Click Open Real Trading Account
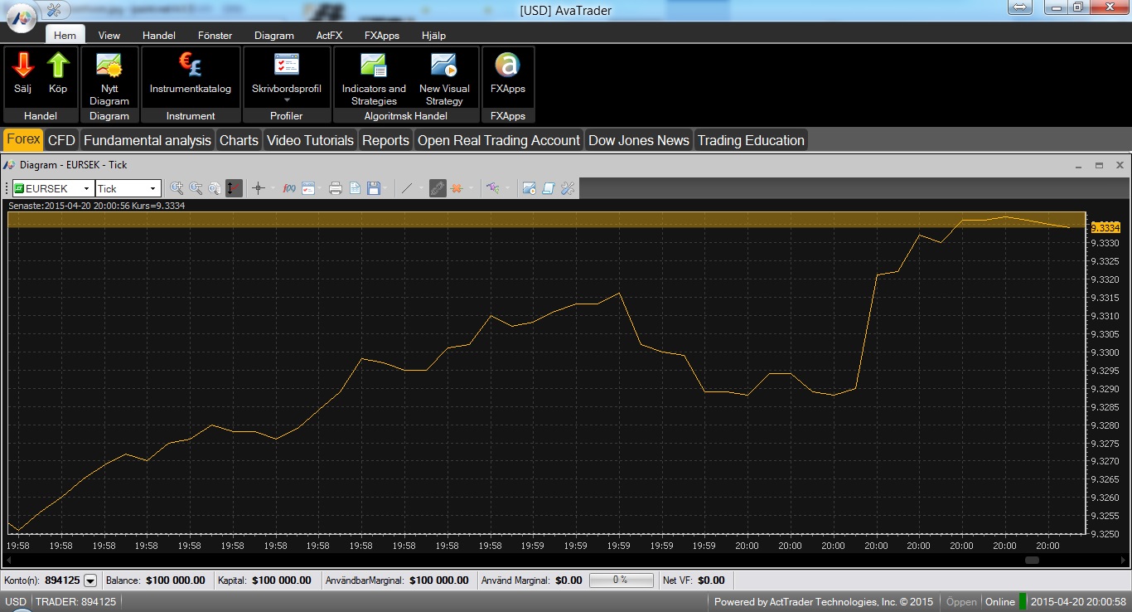 tap(499, 140)
